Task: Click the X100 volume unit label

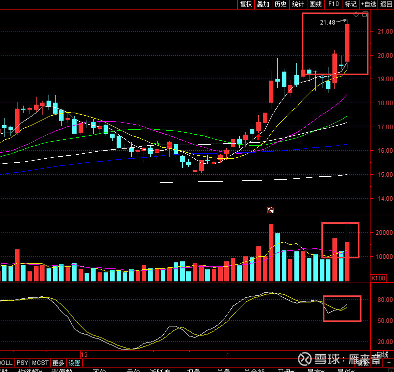Action: tap(378, 278)
